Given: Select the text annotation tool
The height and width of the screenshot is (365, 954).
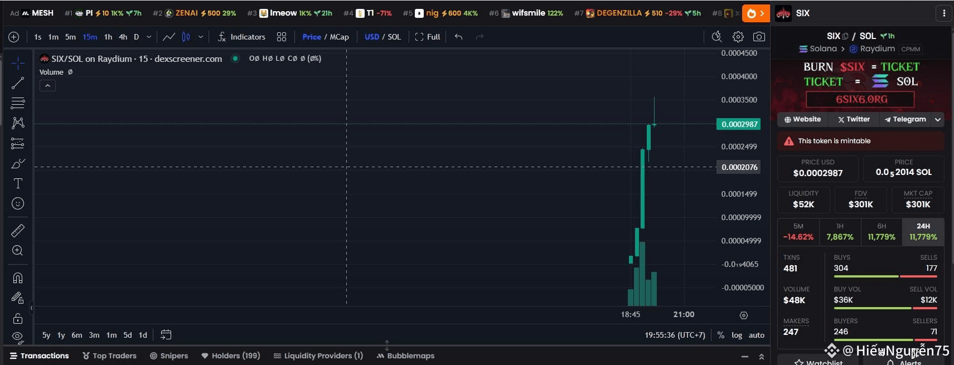Looking at the screenshot, I should pyautogui.click(x=18, y=183).
